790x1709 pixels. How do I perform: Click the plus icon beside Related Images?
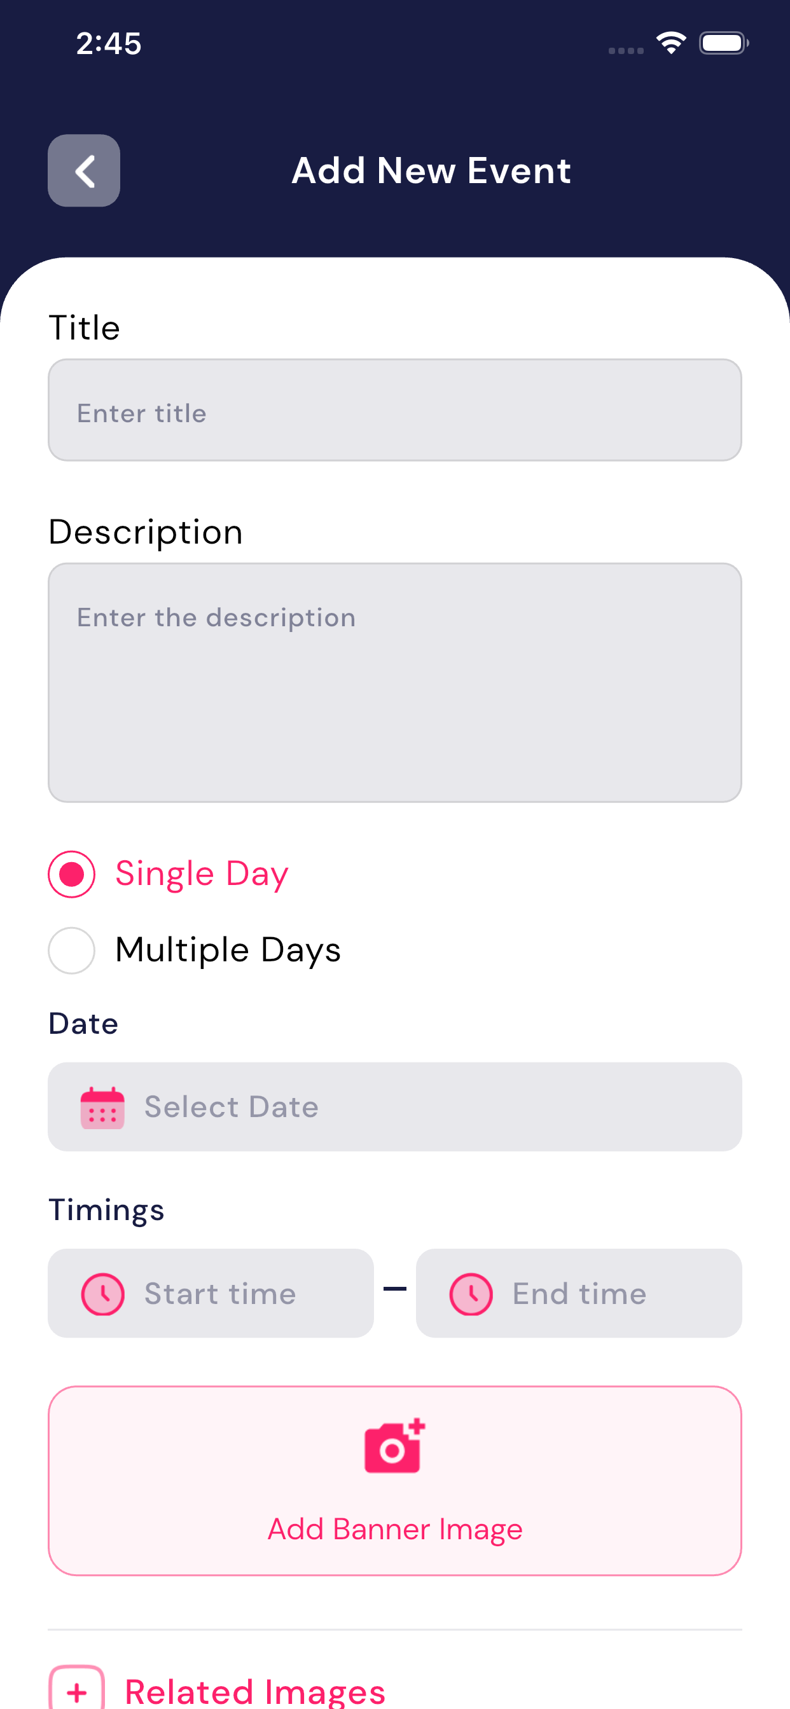(77, 1691)
